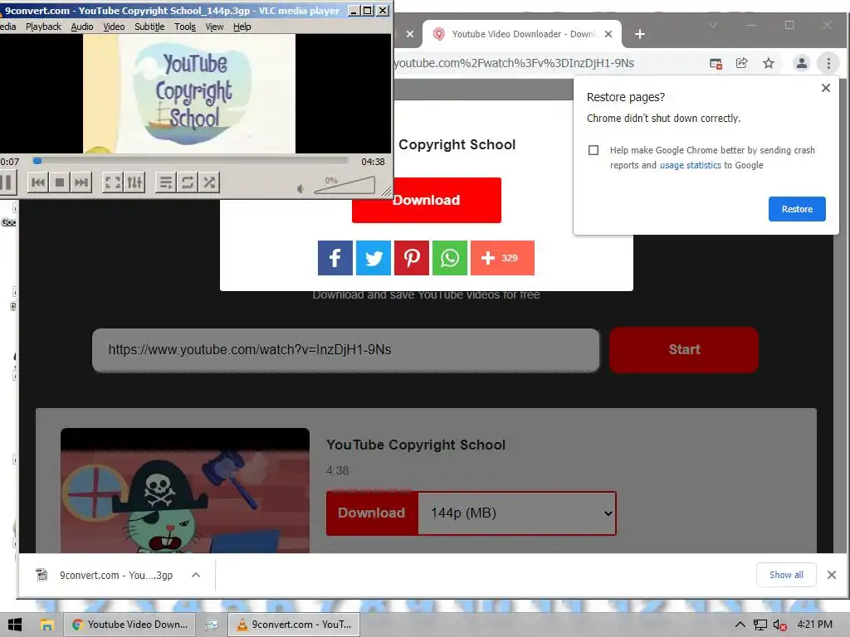Open File Explorer from taskbar
Screen dimensions: 850x637
pos(47,625)
